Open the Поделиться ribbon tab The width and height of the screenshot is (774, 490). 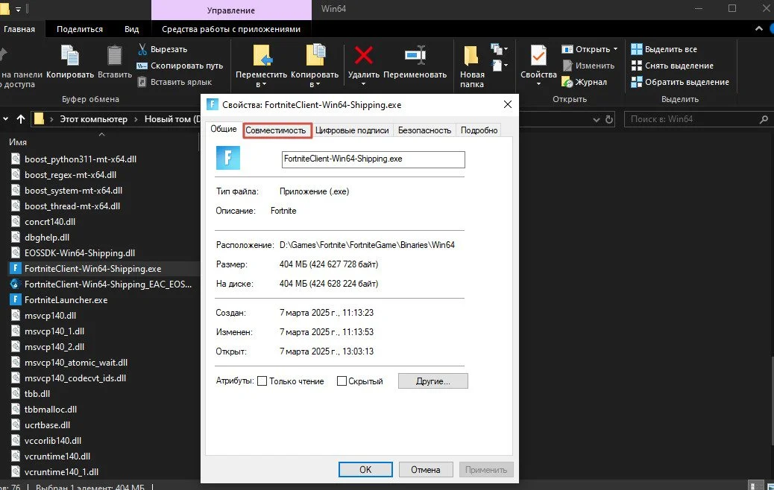click(80, 29)
